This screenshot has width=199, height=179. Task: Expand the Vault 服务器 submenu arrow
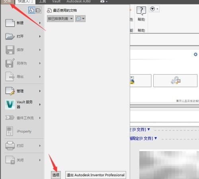pyautogui.click(x=40, y=104)
